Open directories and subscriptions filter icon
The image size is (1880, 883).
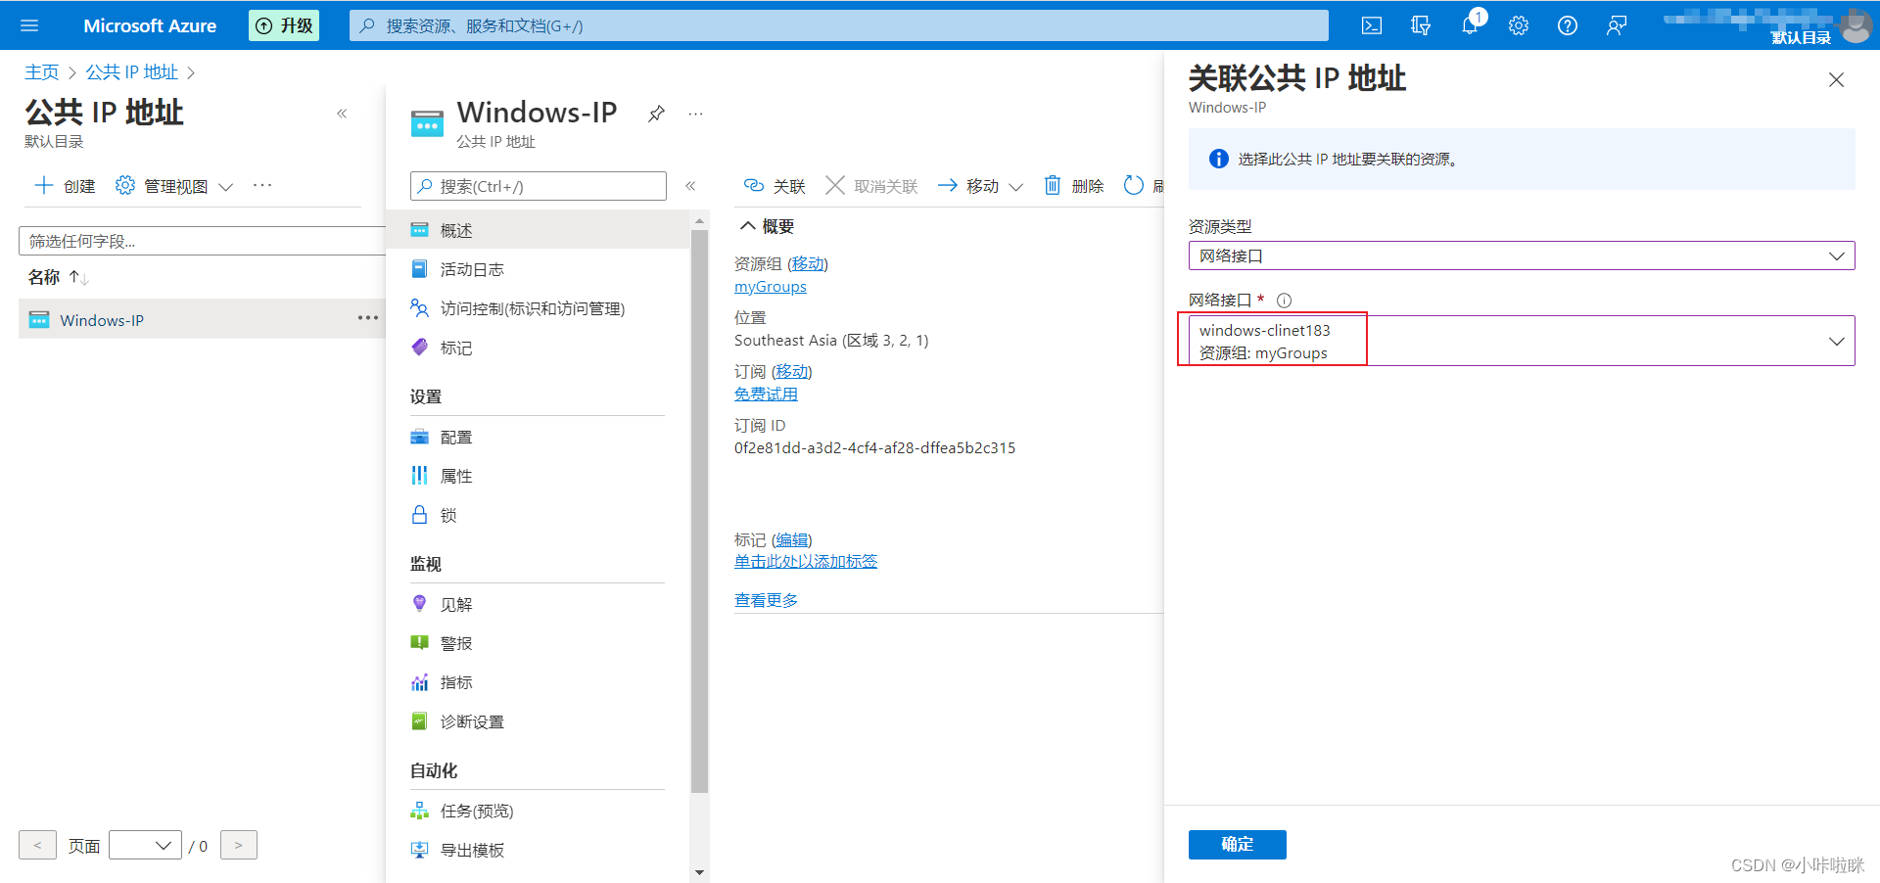pyautogui.click(x=1421, y=25)
